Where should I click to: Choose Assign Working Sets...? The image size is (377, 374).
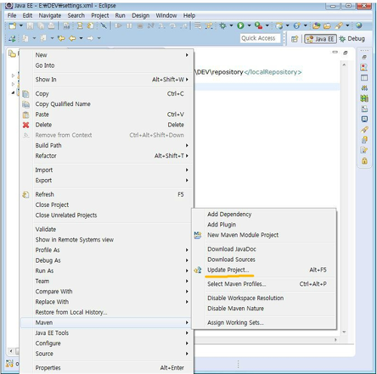264,323
